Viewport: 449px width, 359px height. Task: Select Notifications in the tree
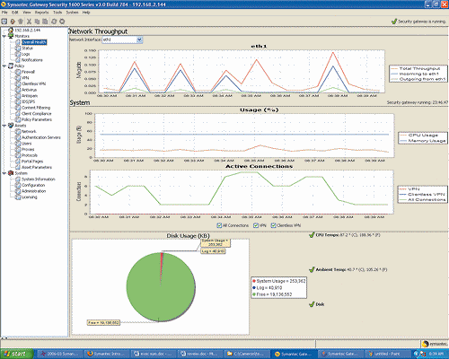(32, 60)
